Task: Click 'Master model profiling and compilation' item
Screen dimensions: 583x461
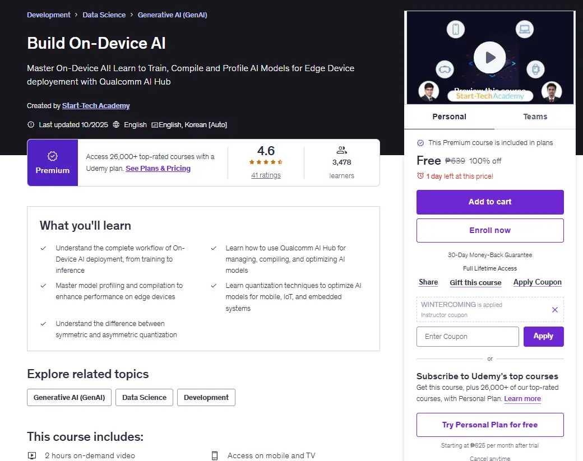Action: point(119,291)
